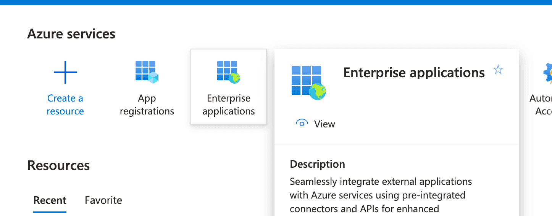Click the Create a resource plus icon

pos(65,72)
